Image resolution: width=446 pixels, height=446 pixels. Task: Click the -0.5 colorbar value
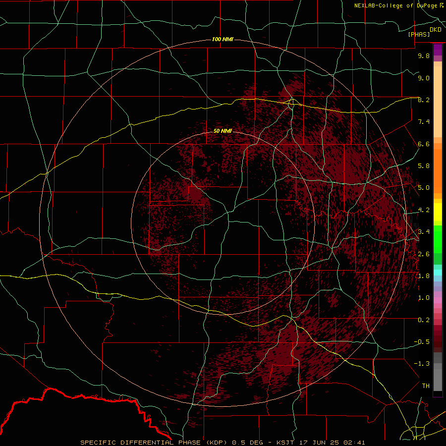(x=422, y=342)
